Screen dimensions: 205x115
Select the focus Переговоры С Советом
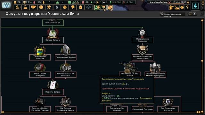[40, 57]
